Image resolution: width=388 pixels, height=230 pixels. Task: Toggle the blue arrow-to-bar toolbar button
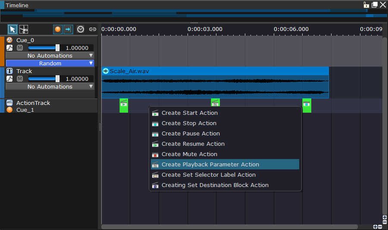click(x=68, y=29)
